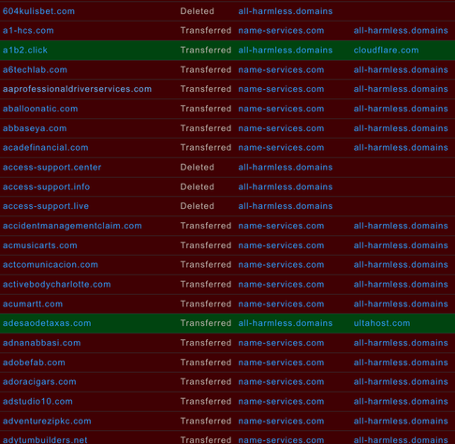This screenshot has height=444, width=455.
Task: Click all-harmless.domains in the a6techlab.com row
Action: click(x=401, y=69)
